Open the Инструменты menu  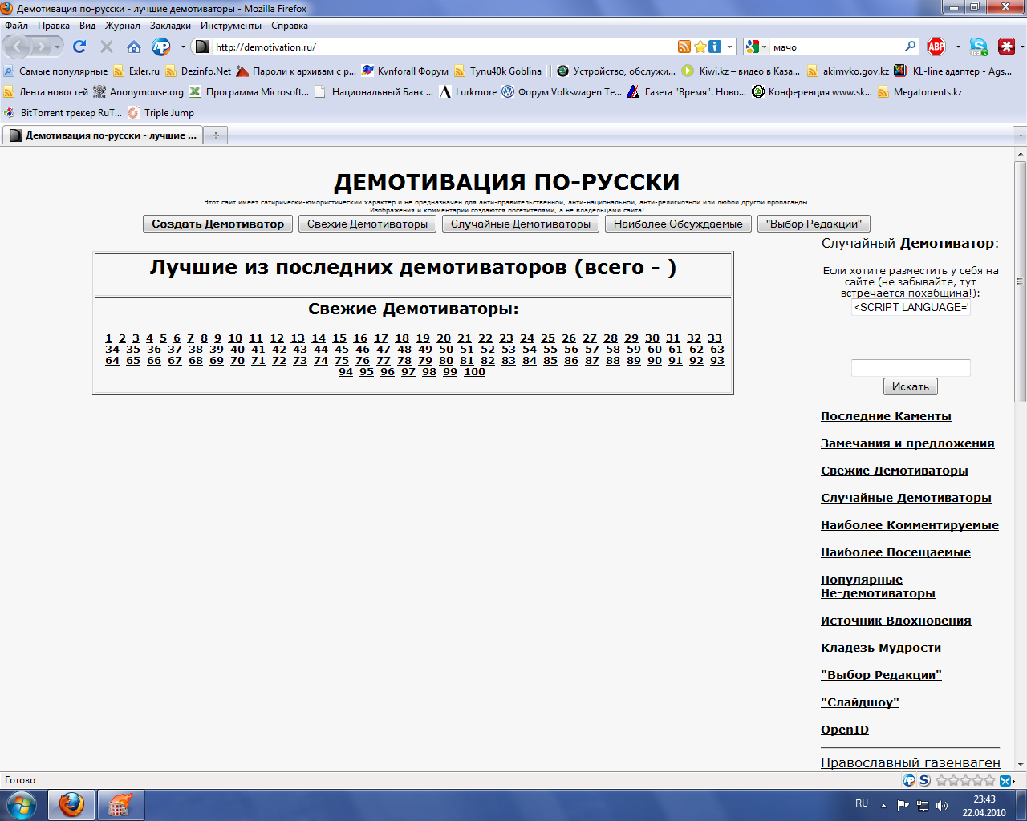click(231, 26)
